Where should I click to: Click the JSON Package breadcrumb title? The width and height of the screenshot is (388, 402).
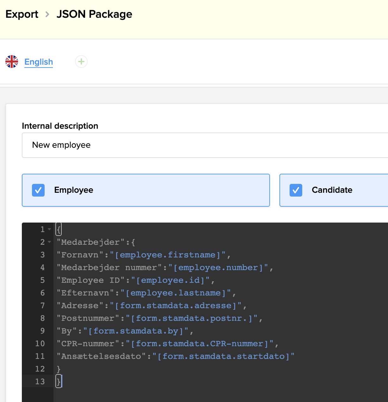[94, 14]
